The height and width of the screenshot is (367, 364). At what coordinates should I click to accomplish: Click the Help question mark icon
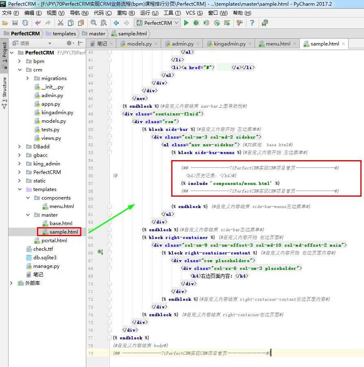(x=252, y=23)
